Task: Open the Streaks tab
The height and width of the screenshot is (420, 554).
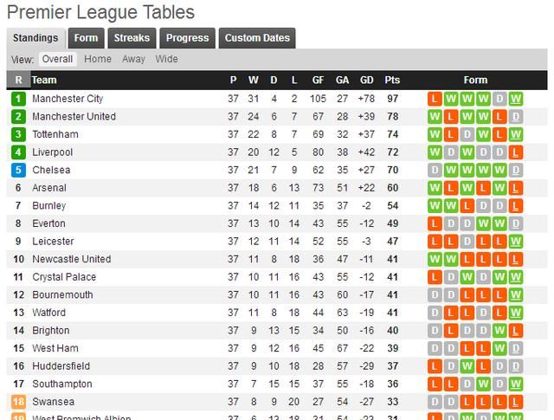Action: click(x=132, y=38)
